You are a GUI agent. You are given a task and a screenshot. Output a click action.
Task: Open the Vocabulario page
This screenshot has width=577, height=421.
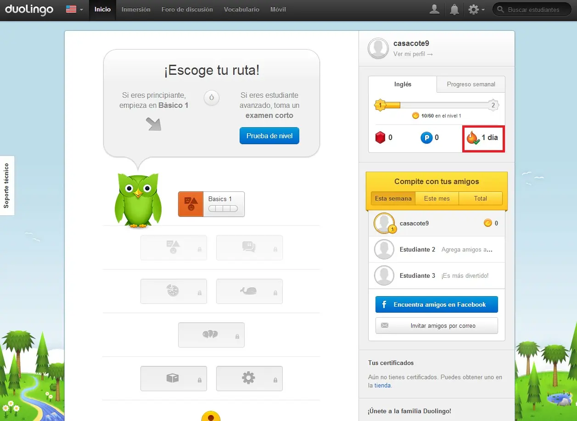(241, 10)
